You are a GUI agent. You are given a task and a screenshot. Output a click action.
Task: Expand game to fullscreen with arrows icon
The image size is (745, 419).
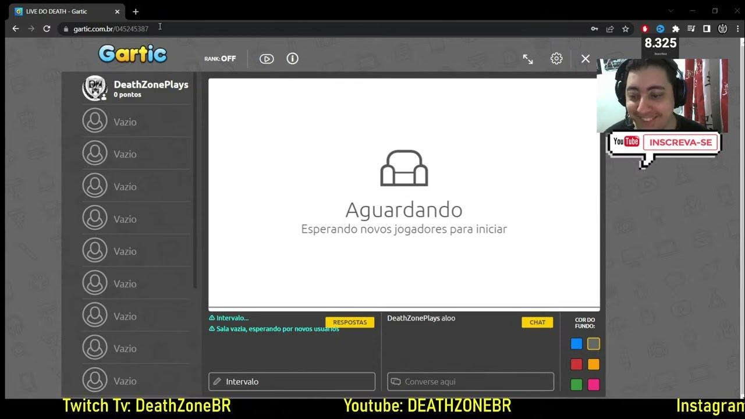click(528, 59)
